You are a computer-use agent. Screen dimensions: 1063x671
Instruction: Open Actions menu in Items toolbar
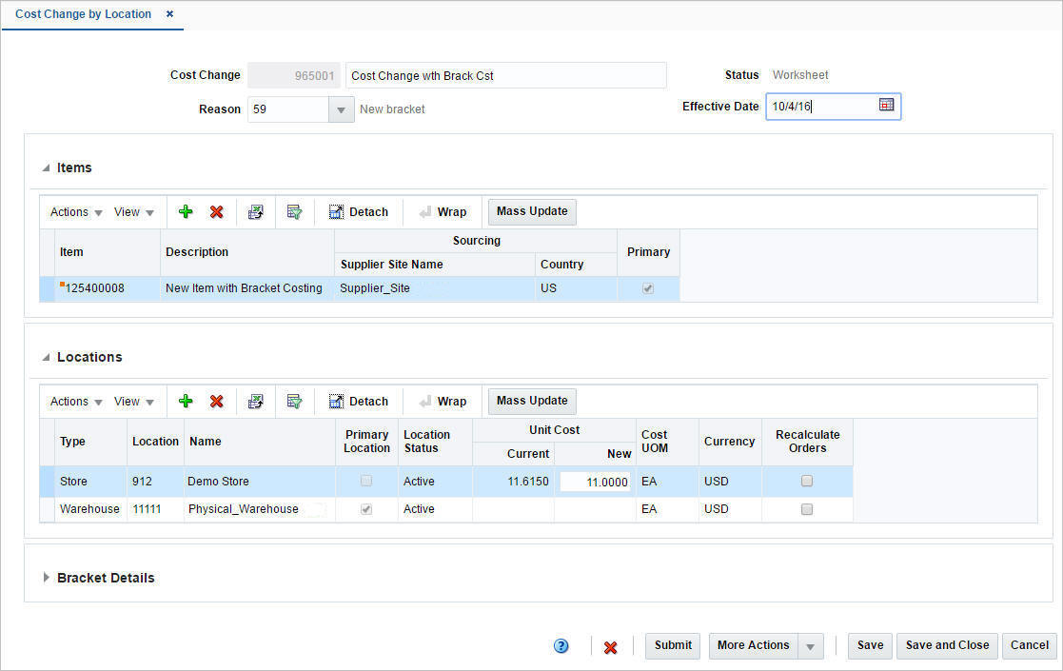pos(76,212)
